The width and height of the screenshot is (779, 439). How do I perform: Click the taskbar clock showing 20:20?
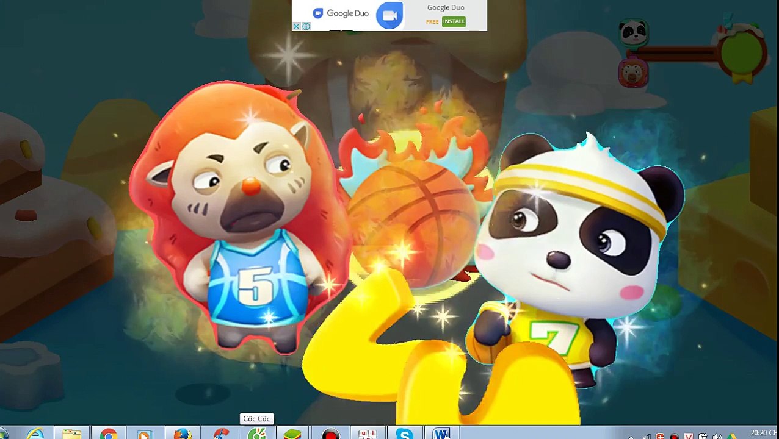pyautogui.click(x=763, y=434)
